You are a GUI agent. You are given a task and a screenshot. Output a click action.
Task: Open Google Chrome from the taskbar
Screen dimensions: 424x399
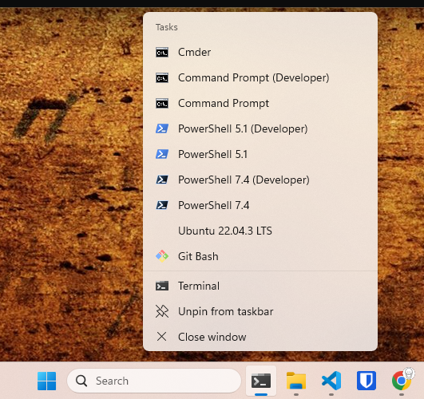click(402, 381)
